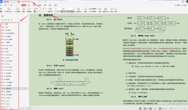Screen dimensions: 188x110
Task: Click the background moon icon
Action: coord(86,9)
